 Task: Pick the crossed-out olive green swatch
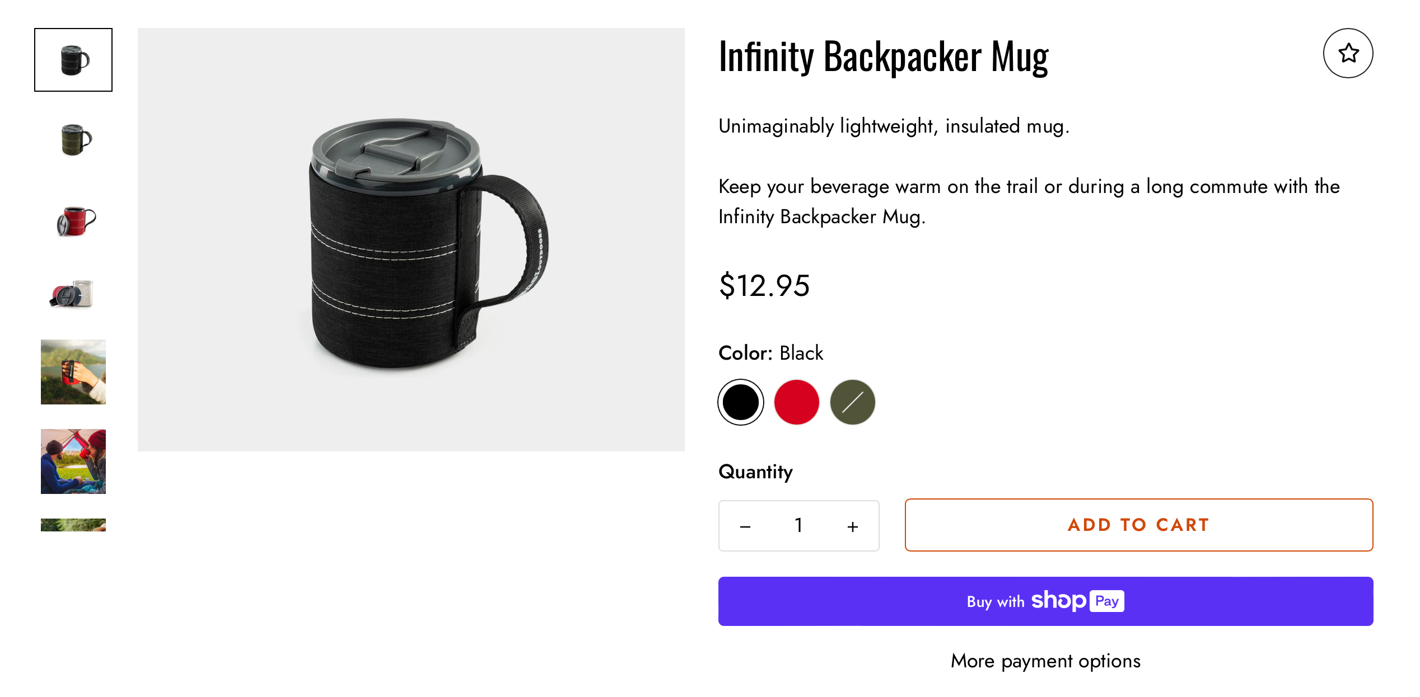click(x=852, y=402)
